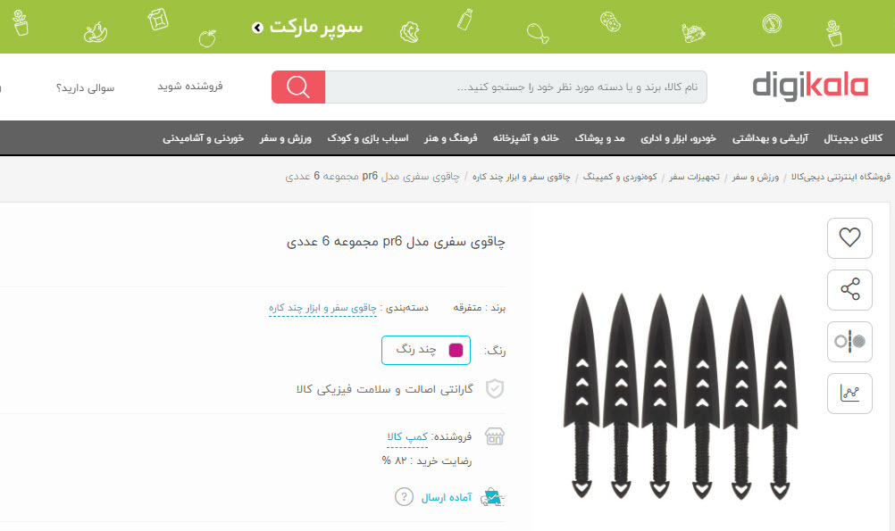The height and width of the screenshot is (531, 895).
Task: Select the چند رنگ color option
Action: click(426, 350)
